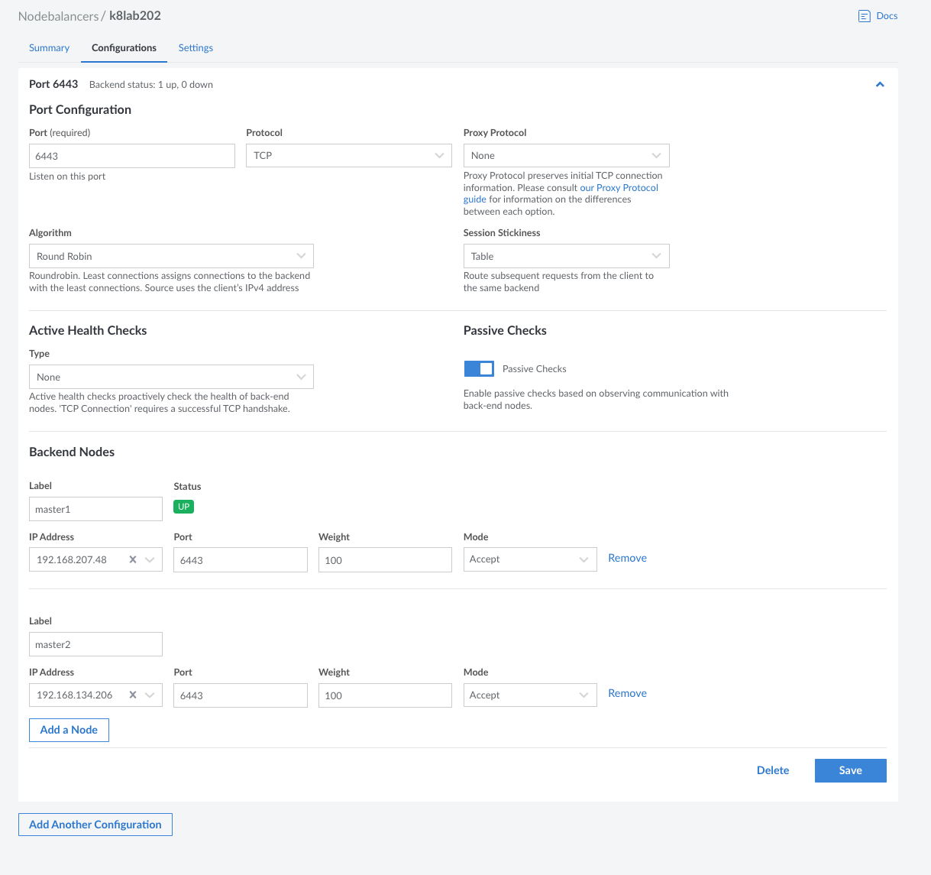931x875 pixels.
Task: Open the Algorithm Round Robin dropdown
Action: [x=171, y=256]
